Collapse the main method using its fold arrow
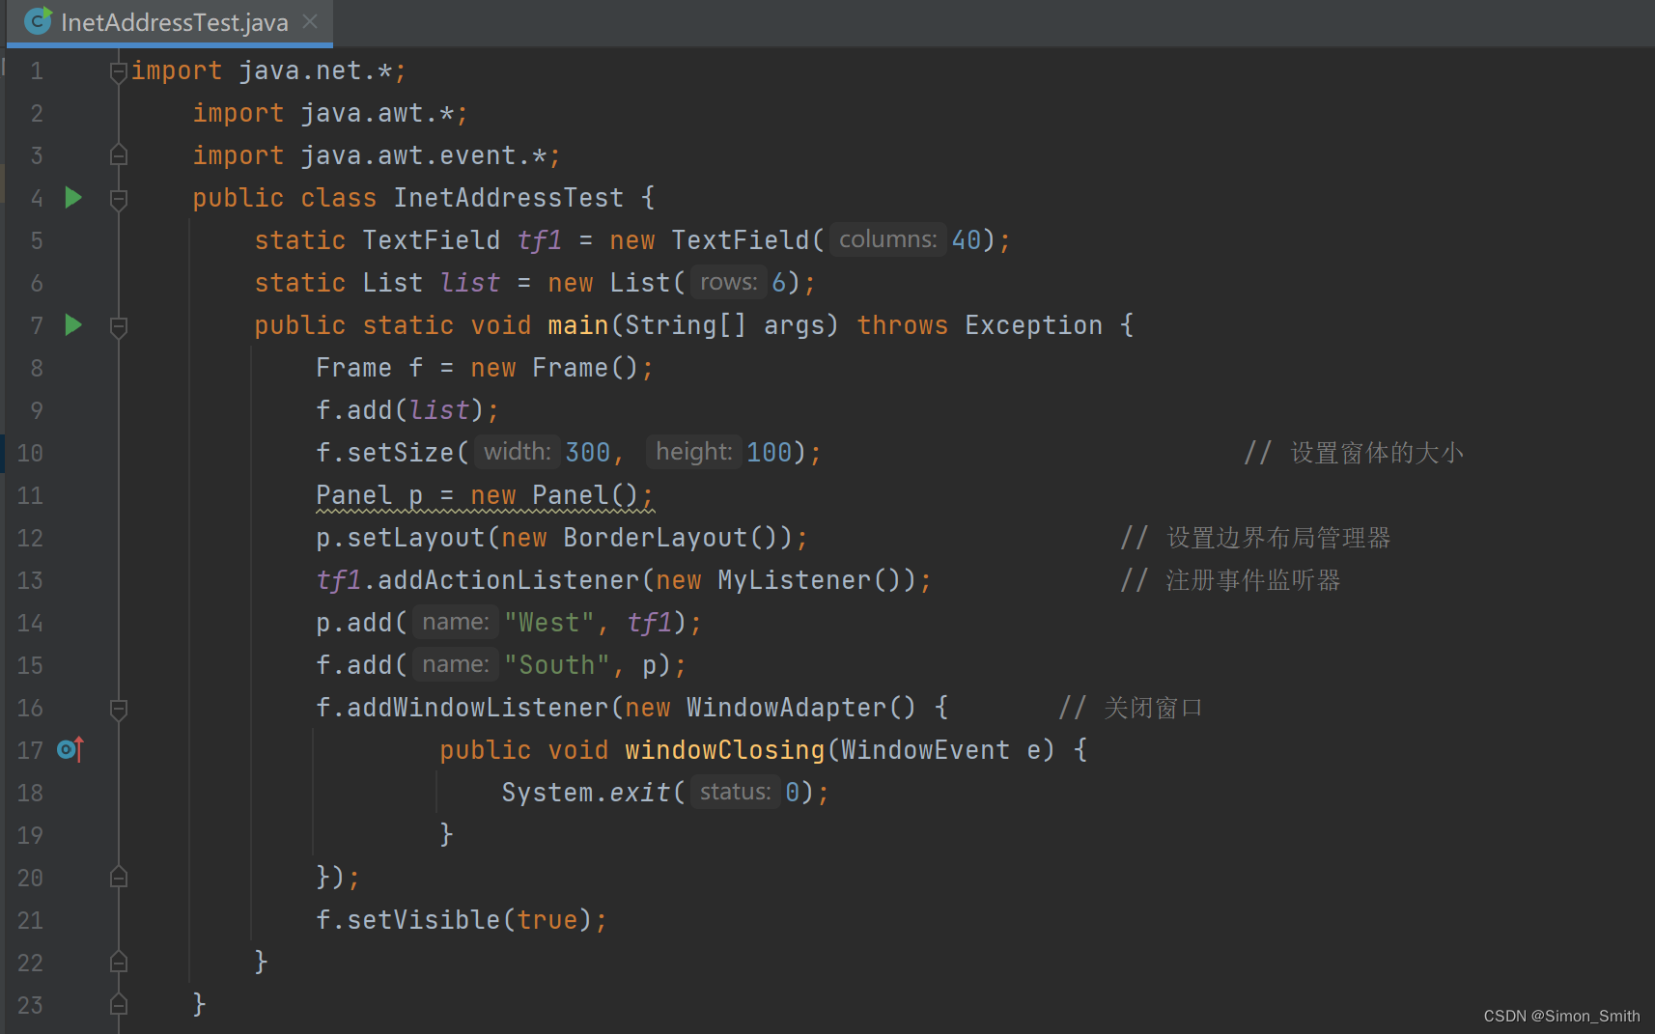This screenshot has width=1655, height=1034. pos(118,324)
